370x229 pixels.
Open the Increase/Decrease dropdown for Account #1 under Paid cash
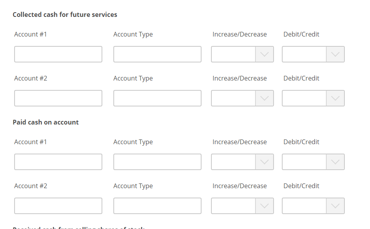pos(236,162)
